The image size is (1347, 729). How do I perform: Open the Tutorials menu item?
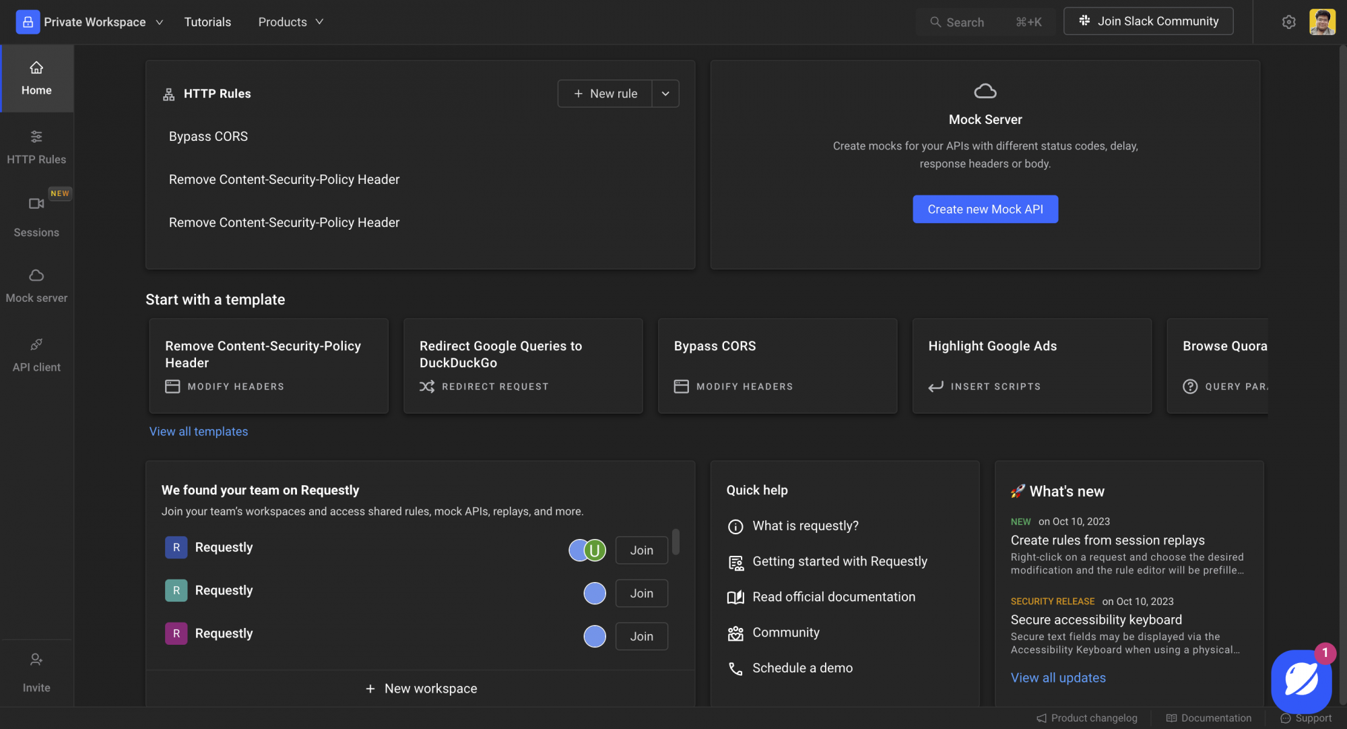[207, 22]
